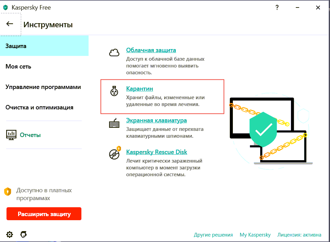Go back with the arrow icon
The image size is (330, 242).
(x=10, y=24)
